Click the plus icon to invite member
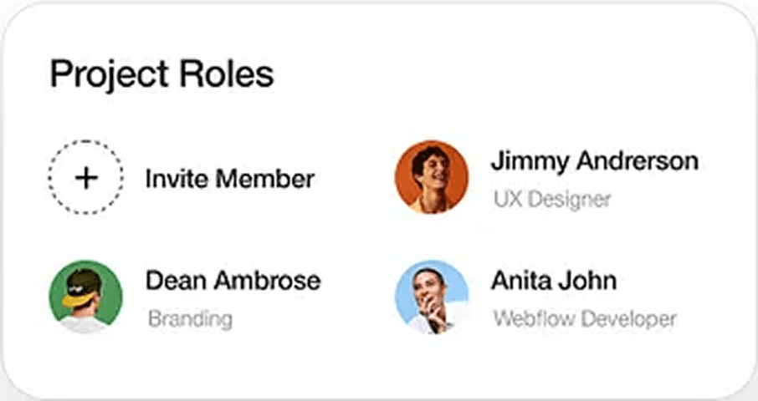 pos(85,178)
